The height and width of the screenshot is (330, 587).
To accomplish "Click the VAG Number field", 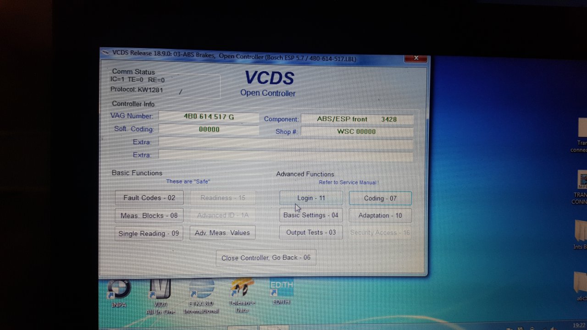I will (x=209, y=117).
